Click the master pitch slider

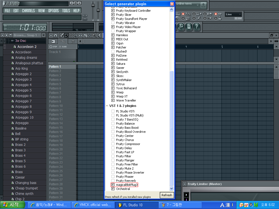[x=98, y=10]
